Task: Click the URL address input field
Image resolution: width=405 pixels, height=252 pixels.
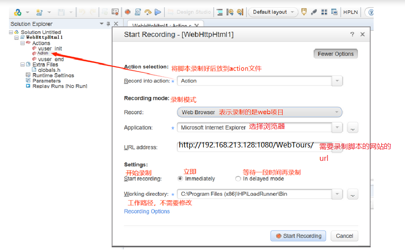Action: click(259, 147)
